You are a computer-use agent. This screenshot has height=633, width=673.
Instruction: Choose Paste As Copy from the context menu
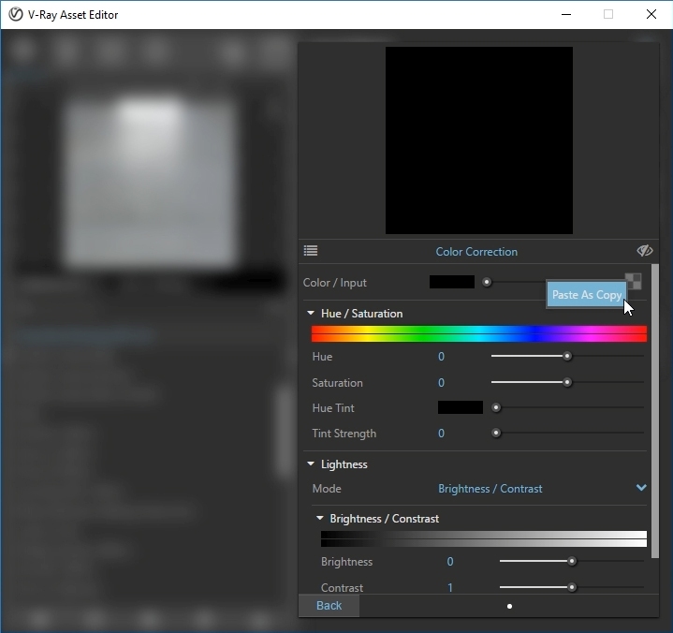tap(586, 294)
